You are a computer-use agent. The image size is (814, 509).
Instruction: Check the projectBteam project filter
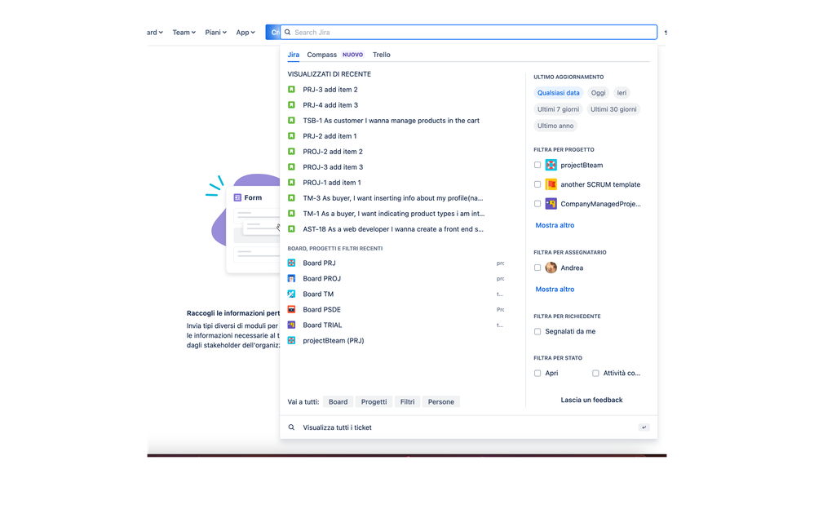(538, 165)
